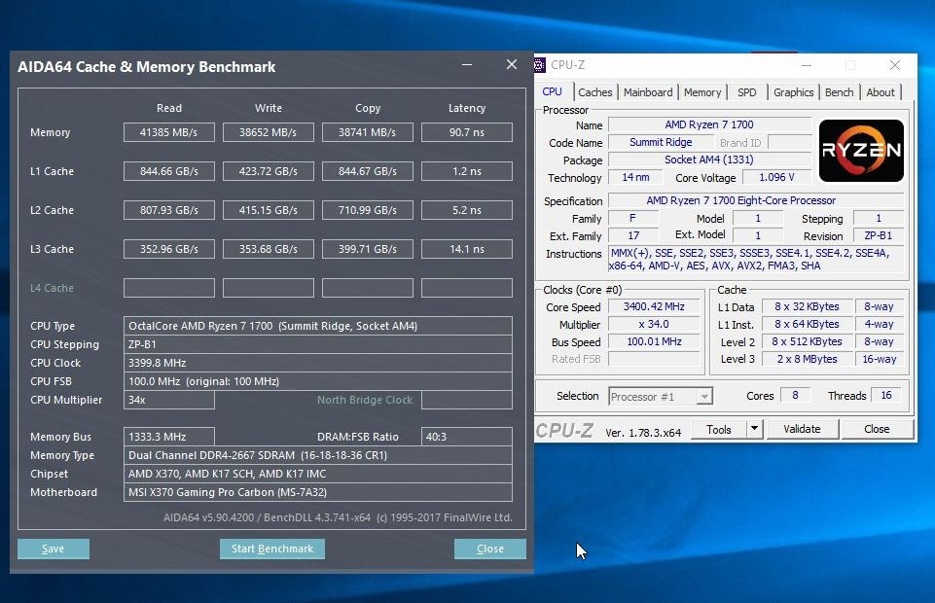Close CPU-Z with the title bar X

coord(894,65)
